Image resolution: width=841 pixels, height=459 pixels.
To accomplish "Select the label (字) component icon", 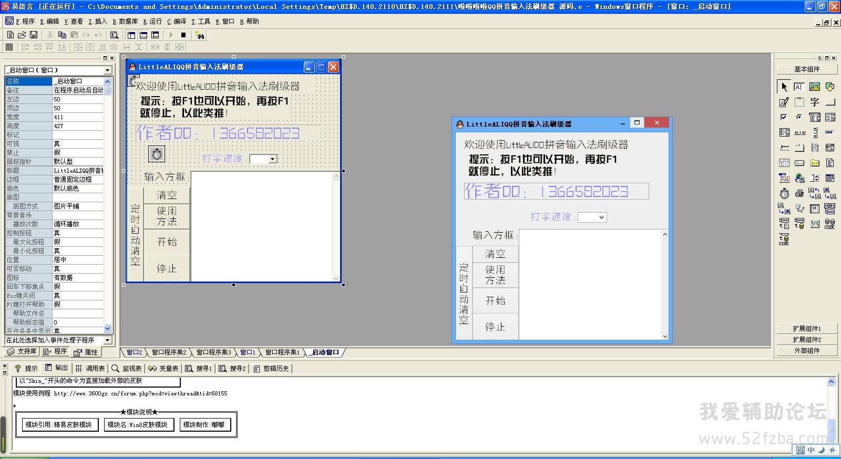I will click(x=815, y=102).
